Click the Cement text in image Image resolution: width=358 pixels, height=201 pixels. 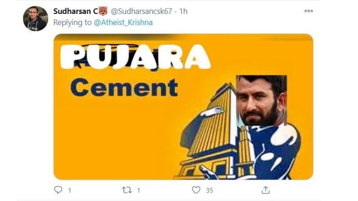[x=124, y=88]
